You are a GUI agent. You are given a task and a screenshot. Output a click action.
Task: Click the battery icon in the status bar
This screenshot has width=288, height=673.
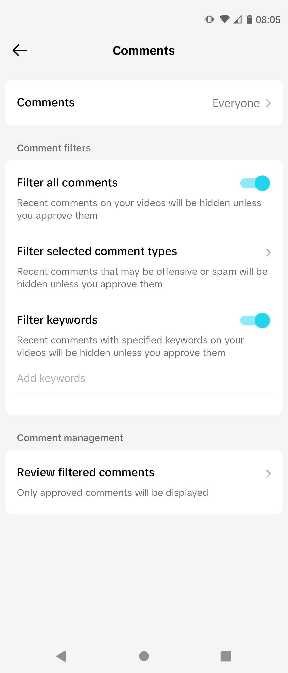click(249, 19)
